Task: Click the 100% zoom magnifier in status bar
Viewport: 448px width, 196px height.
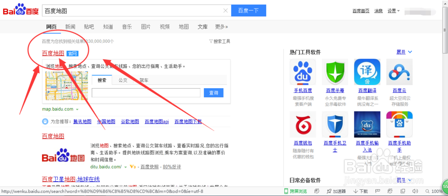Action: click(427, 191)
